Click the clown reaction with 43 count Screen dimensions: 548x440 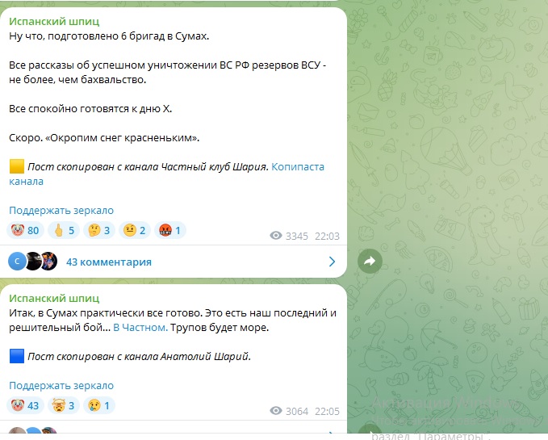[x=25, y=405]
